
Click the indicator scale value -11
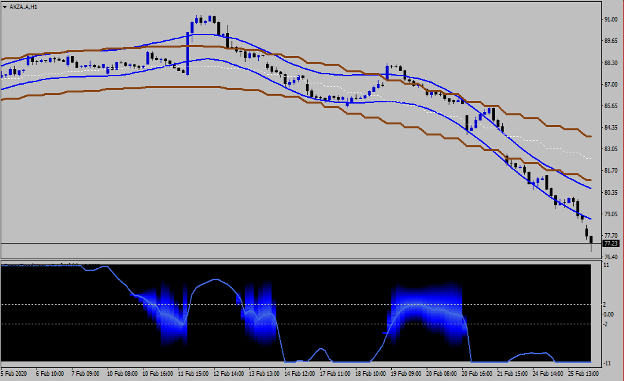tap(606, 362)
